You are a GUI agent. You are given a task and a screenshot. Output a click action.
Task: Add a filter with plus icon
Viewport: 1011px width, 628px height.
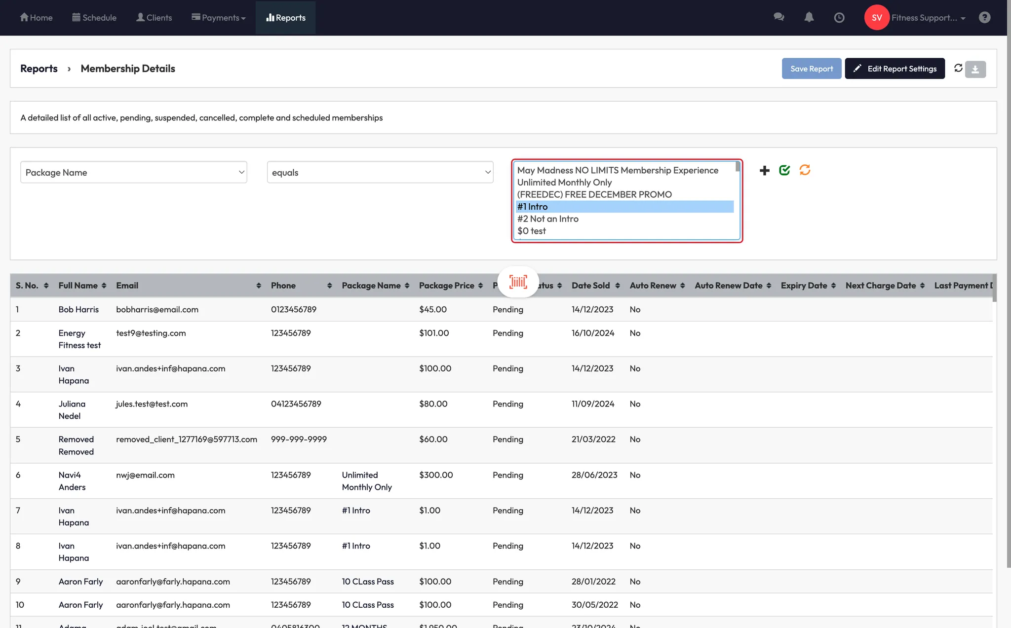pos(764,171)
